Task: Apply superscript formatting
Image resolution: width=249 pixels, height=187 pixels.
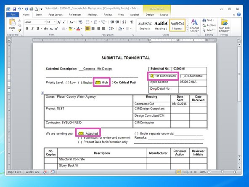Action: click(56, 29)
